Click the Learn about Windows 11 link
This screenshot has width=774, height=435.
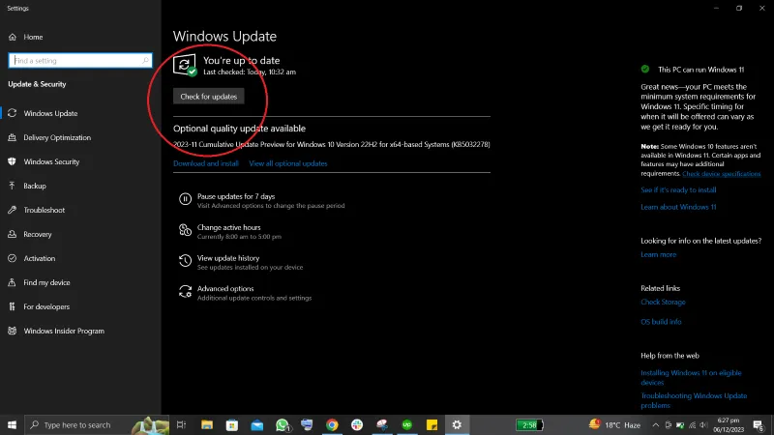click(x=678, y=207)
